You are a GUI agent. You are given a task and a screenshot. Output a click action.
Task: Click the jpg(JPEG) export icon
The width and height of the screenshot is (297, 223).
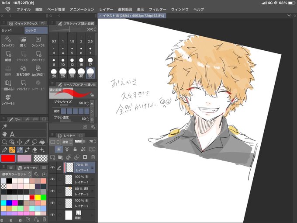38,70
